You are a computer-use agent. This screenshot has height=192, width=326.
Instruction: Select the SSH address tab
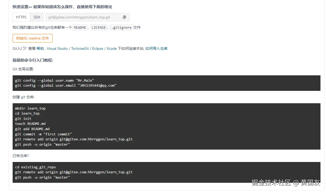pyautogui.click(x=37, y=17)
